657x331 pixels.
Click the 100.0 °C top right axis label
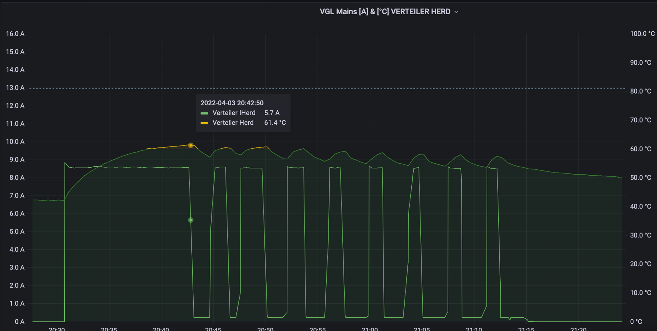pos(642,34)
